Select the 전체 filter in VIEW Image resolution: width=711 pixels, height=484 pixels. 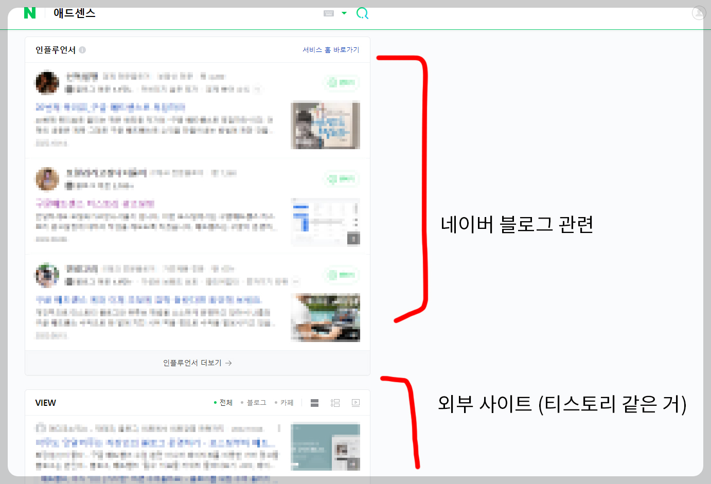223,403
